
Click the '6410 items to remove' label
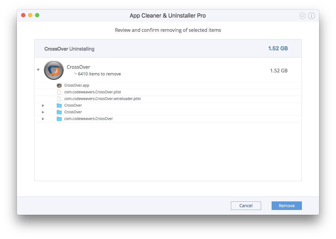click(99, 74)
